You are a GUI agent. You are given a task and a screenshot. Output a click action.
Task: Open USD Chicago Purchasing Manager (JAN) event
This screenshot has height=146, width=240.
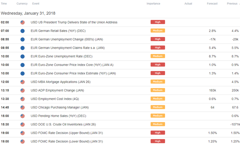coord(60,108)
